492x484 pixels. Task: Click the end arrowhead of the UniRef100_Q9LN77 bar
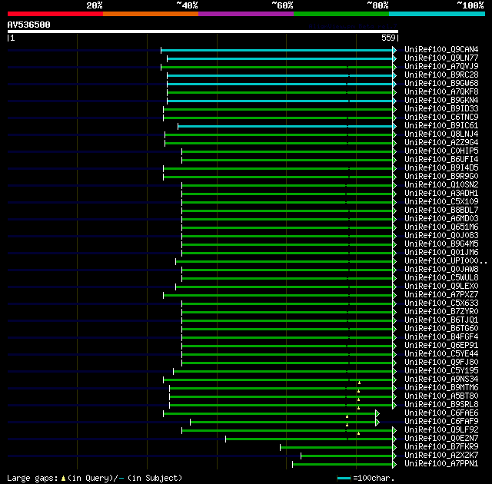pos(394,58)
